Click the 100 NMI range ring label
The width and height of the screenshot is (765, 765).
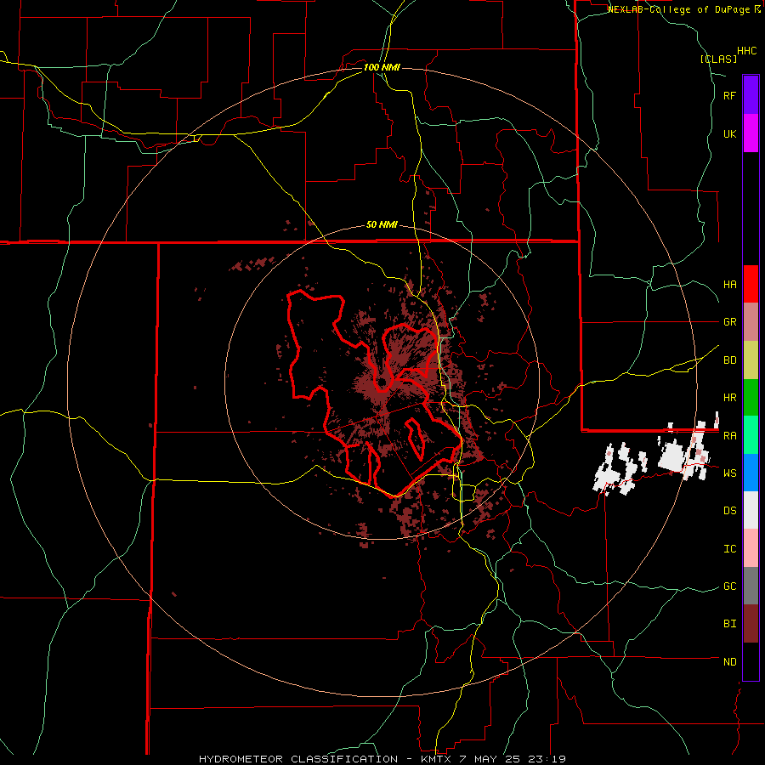[382, 67]
